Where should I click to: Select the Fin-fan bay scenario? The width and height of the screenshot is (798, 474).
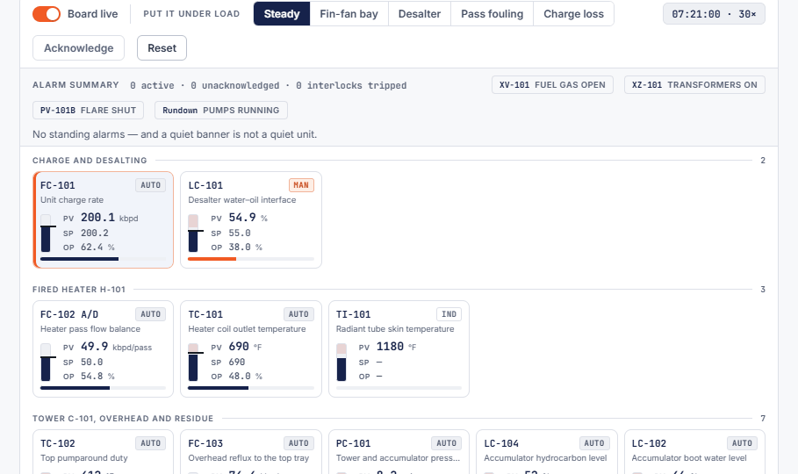(349, 14)
